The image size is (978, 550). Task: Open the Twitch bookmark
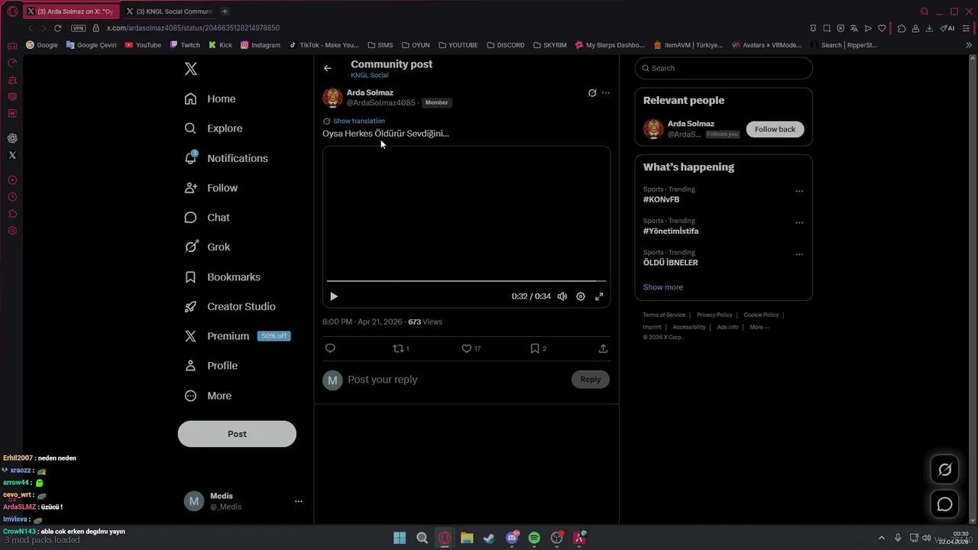point(185,45)
